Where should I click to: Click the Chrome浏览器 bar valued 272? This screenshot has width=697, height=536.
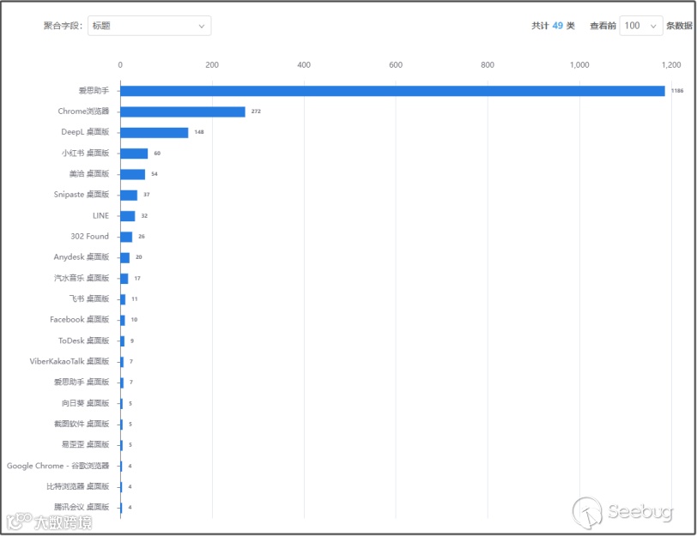click(x=183, y=111)
